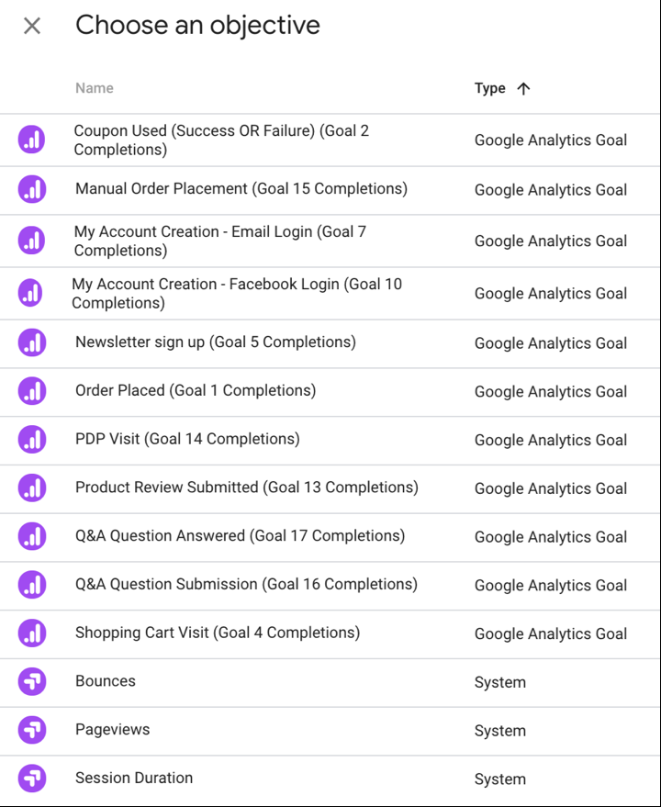Select My Account Creation - Facebook Login objective

[x=237, y=294]
